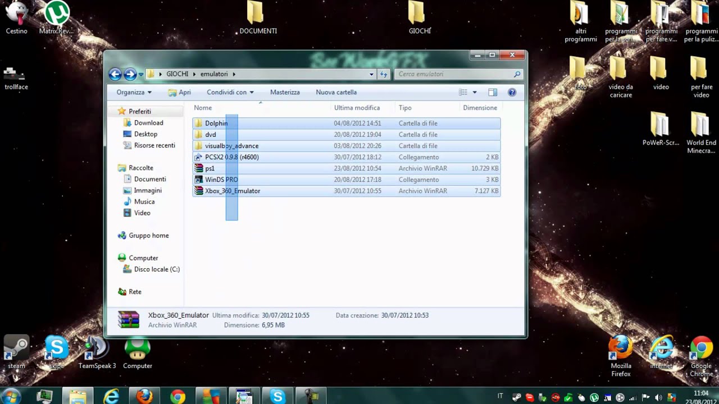Select the DOCUMENTI desktop folder
Viewport: 719px width, 404px height.
click(258, 18)
